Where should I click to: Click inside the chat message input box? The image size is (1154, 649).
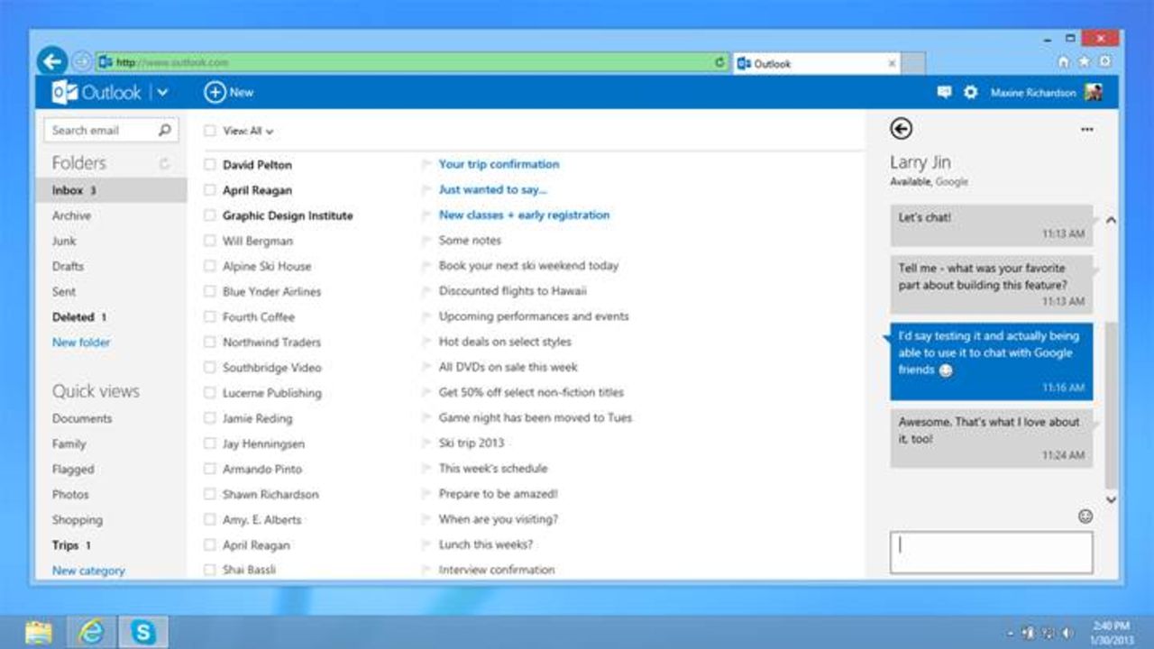point(990,551)
